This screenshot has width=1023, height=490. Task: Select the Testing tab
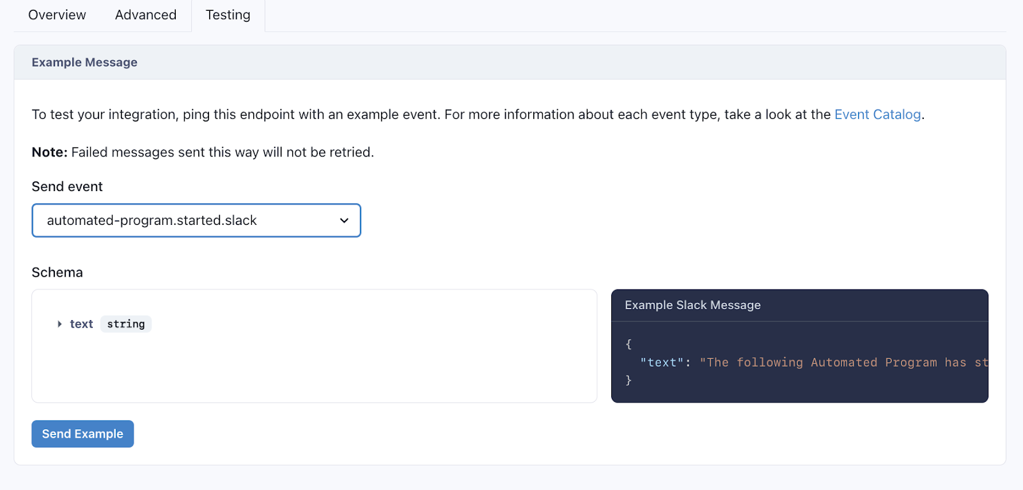(x=228, y=15)
